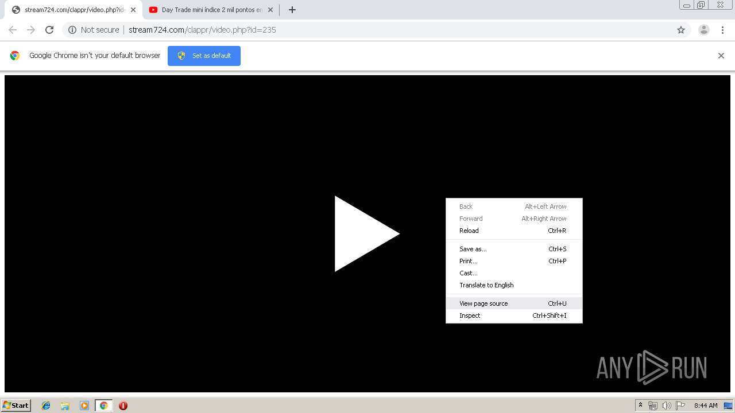Open Windows Explorer folder taskbar icon
This screenshot has width=735, height=413.
tap(65, 406)
